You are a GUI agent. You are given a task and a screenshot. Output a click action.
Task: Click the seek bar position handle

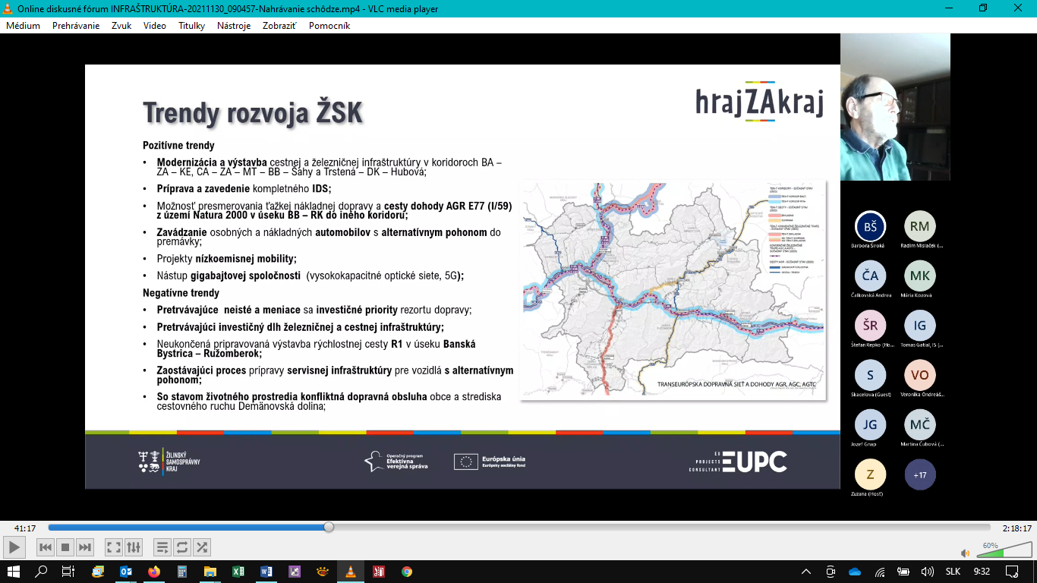329,527
